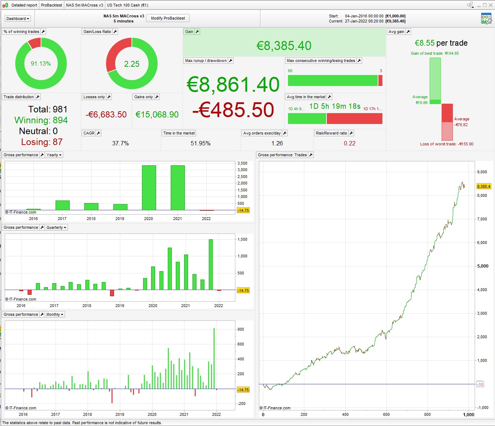Screen dimensions: 495x426
Task: Click the 2.25 Gain/Loss Ratio donut chart
Action: [132, 63]
